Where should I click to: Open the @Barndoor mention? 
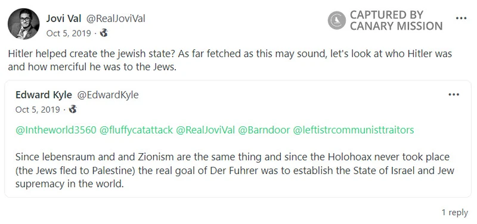coord(264,130)
